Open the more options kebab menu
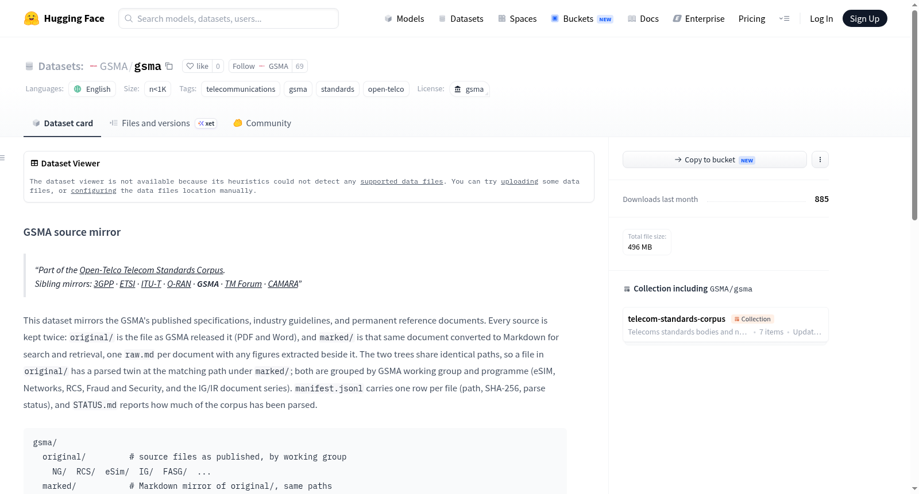This screenshot has width=919, height=494. (820, 160)
